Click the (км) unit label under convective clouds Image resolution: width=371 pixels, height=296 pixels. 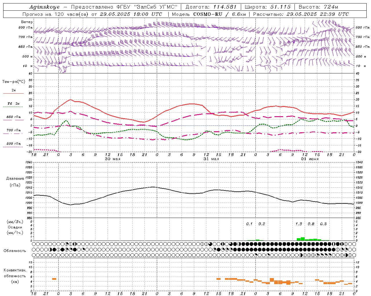tap(15, 282)
